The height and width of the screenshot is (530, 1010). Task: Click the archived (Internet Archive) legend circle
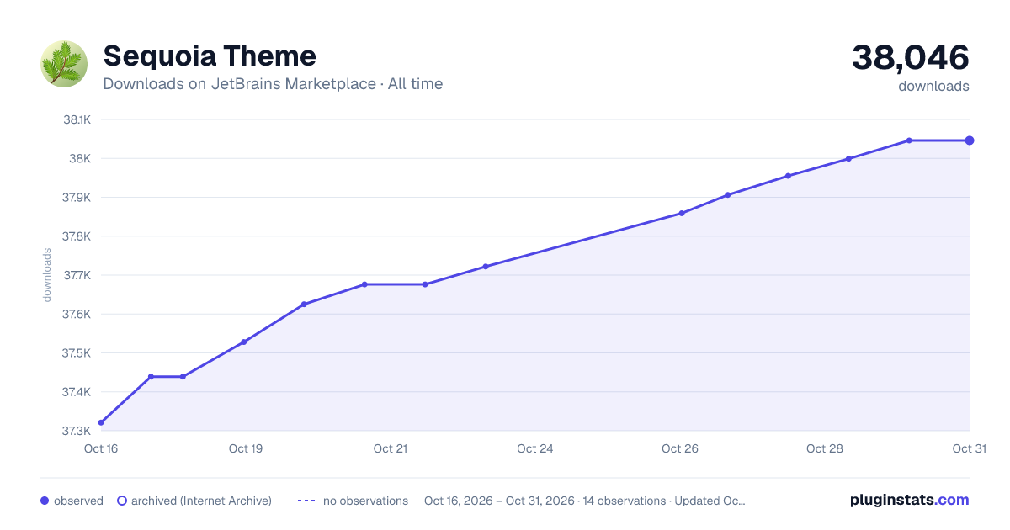[122, 501]
